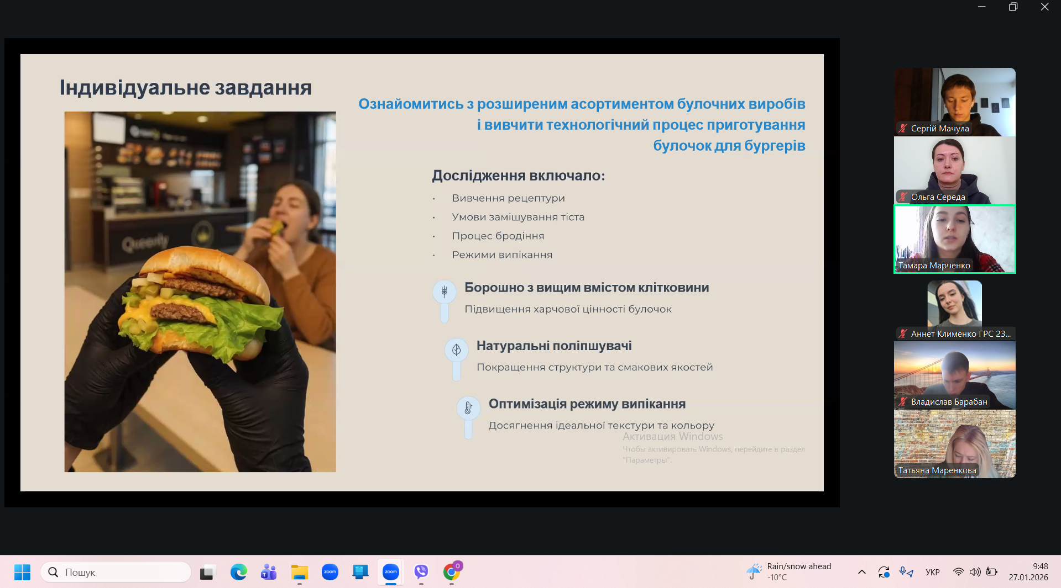Launch Microsoft Edge from the taskbar
The image size is (1061, 588).
[239, 572]
